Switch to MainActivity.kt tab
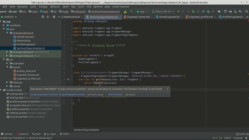 72,17
